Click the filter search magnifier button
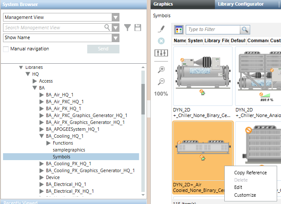 click(x=245, y=30)
